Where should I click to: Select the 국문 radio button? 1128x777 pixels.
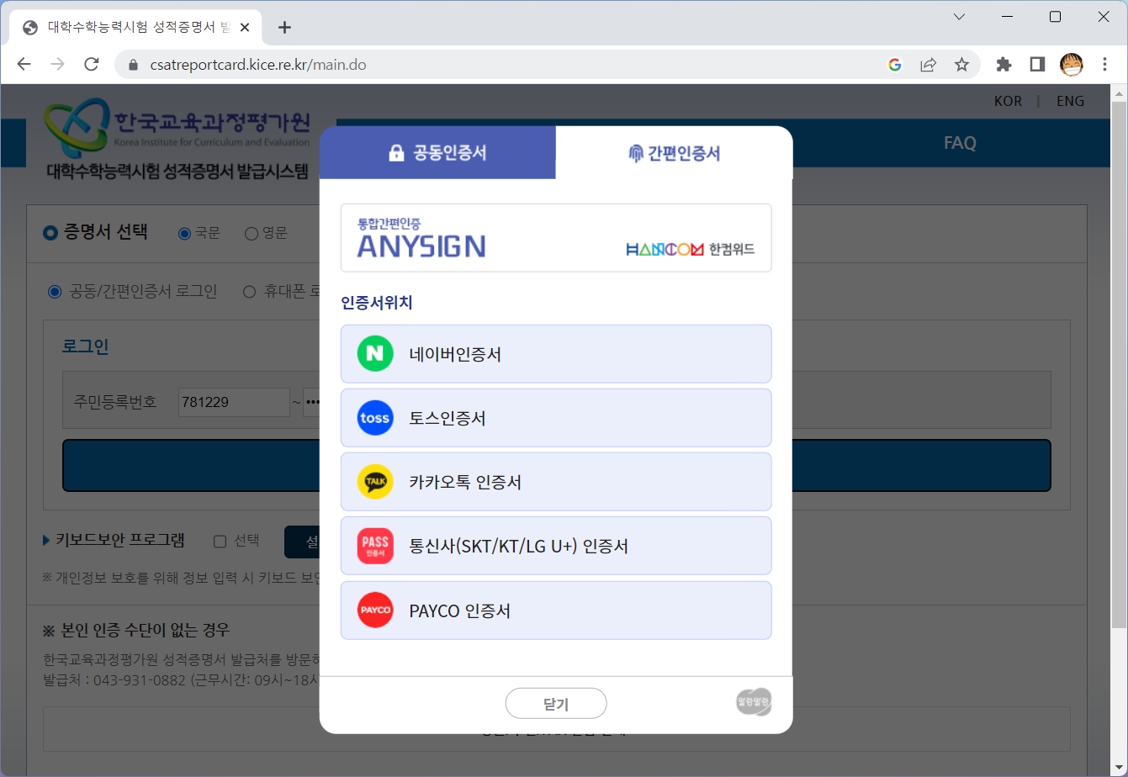(185, 234)
